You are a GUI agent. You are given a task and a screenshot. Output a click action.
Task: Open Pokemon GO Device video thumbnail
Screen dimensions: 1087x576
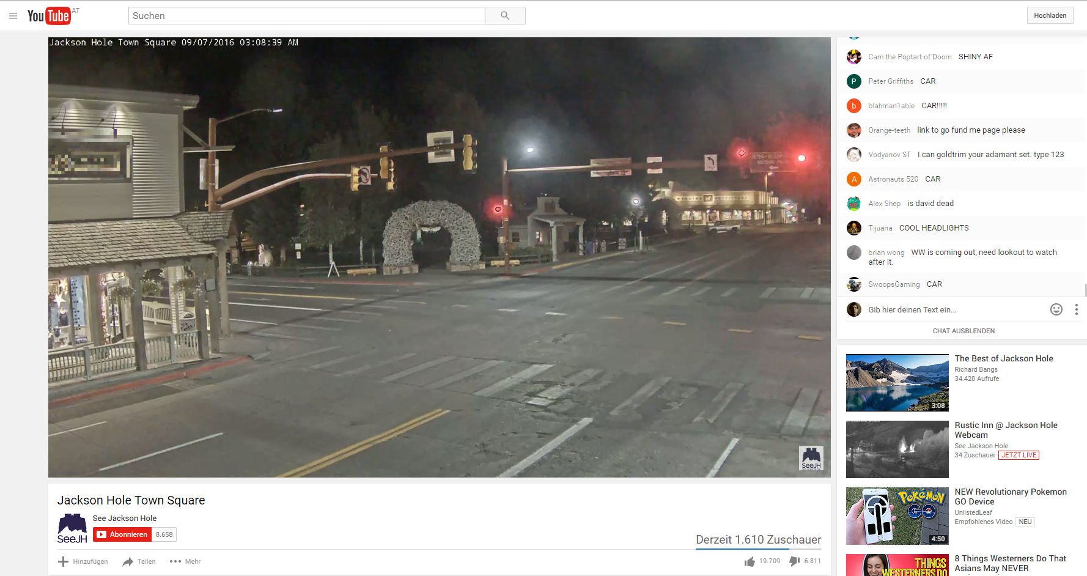(x=897, y=516)
